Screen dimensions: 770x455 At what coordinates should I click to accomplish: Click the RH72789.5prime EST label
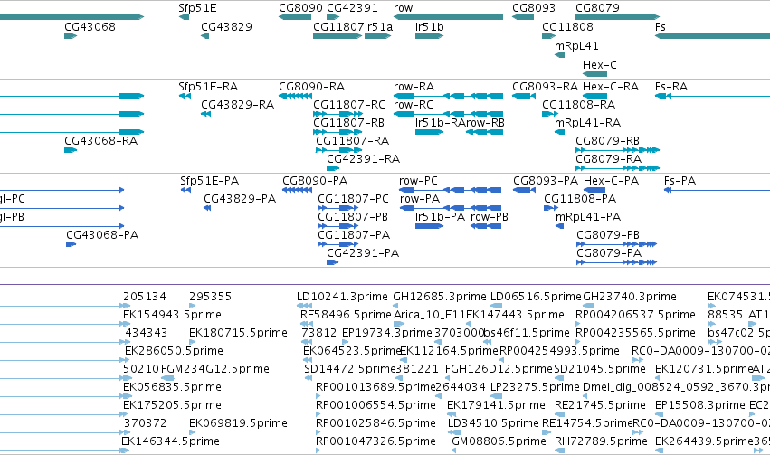(x=601, y=441)
